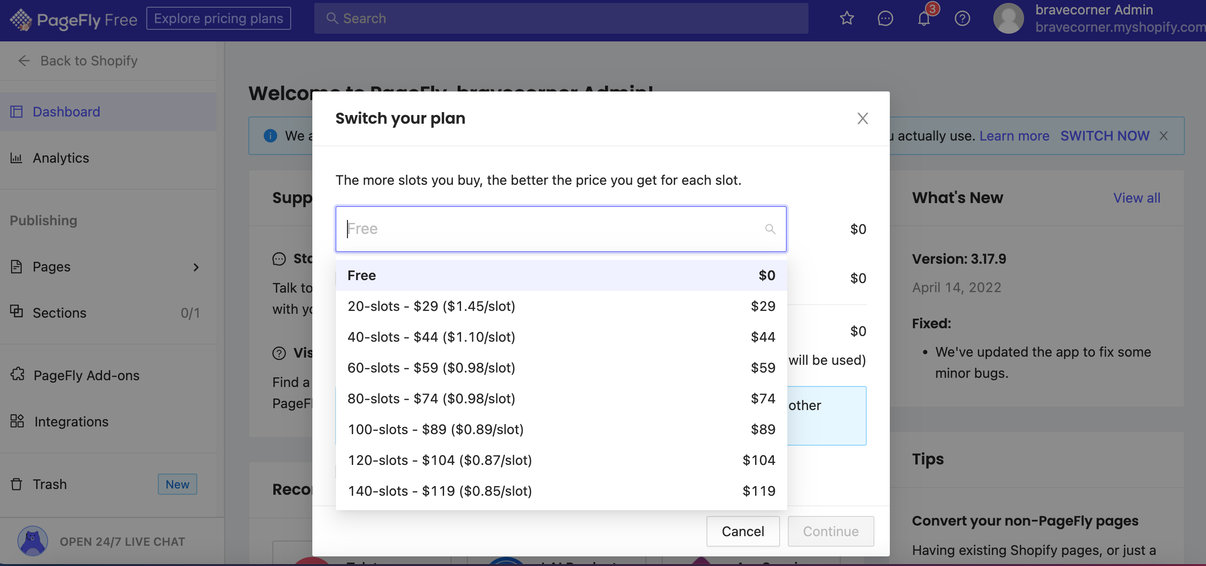Dismiss the info banner with X
1206x566 pixels.
coord(1164,136)
